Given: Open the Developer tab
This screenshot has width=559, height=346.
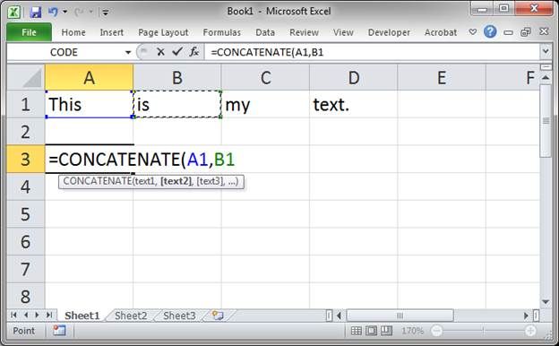Looking at the screenshot, I should click(389, 32).
